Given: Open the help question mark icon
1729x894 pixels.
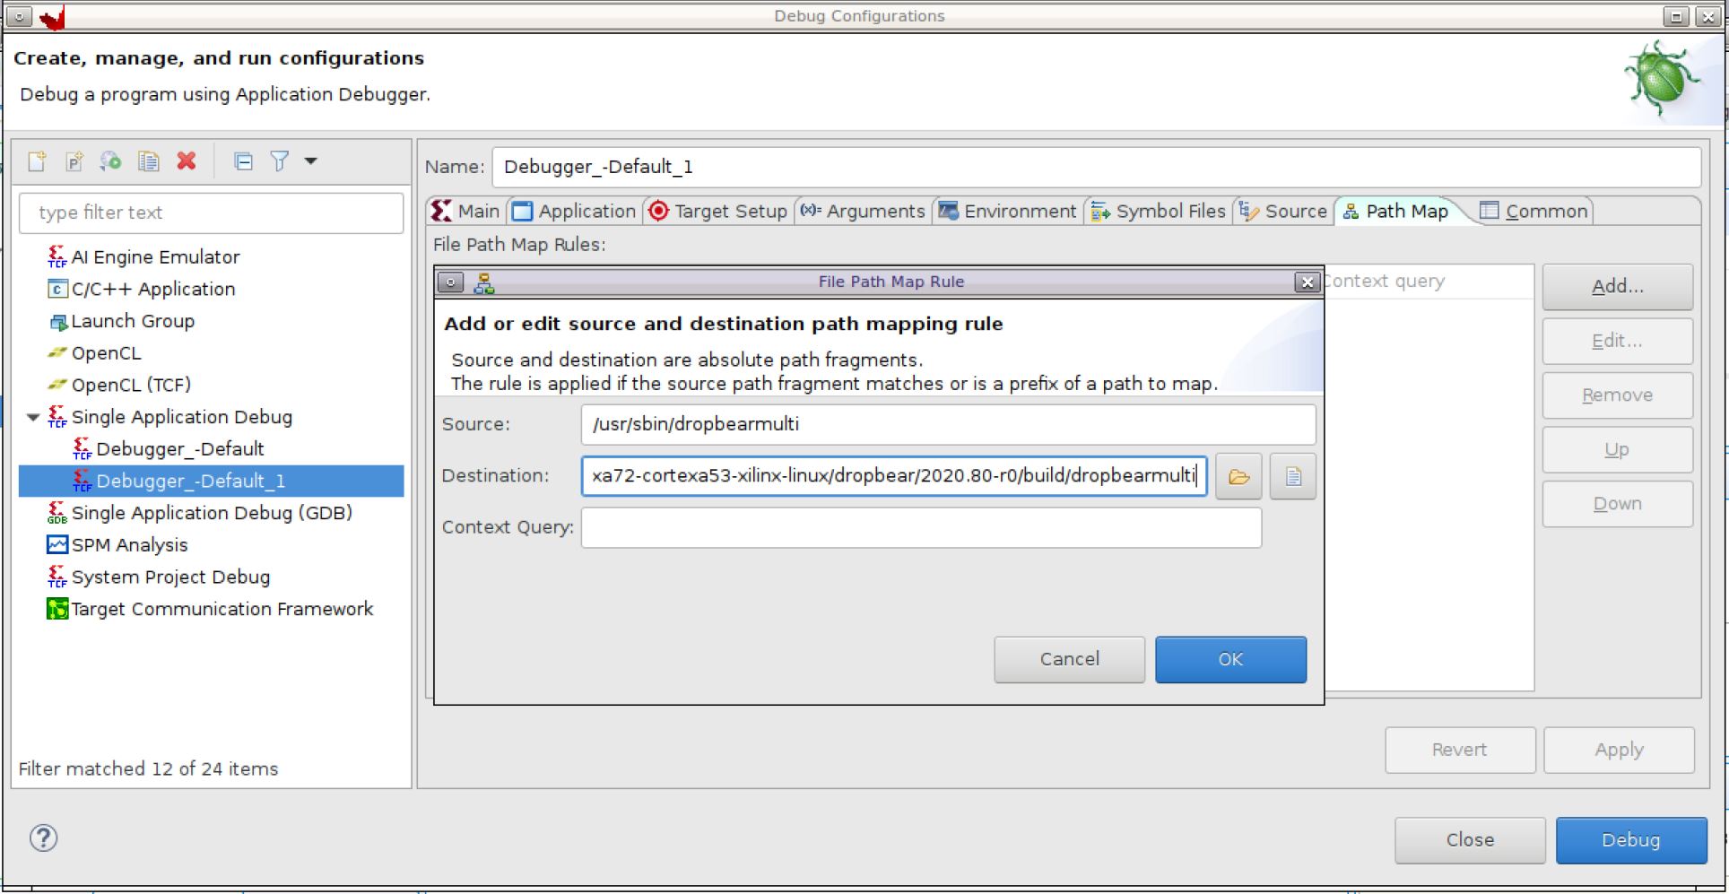Looking at the screenshot, I should [x=43, y=838].
